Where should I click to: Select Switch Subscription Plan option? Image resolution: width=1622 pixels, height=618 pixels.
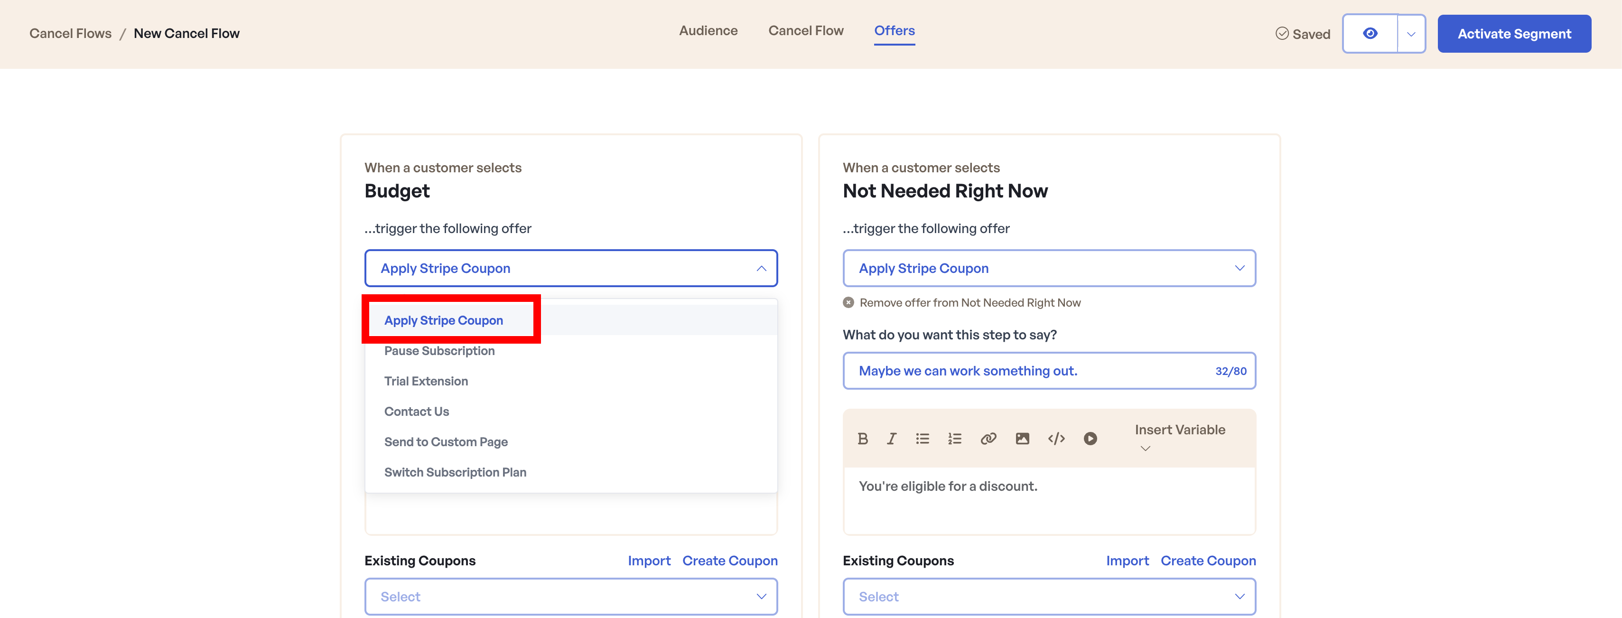tap(455, 472)
